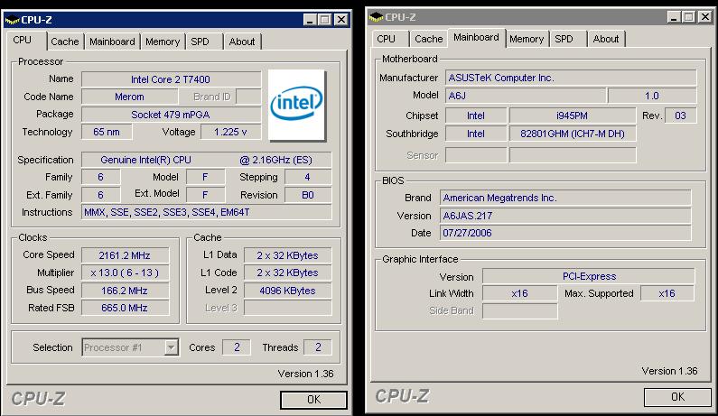Expand the Processor #1 selection dropdown

pos(171,347)
